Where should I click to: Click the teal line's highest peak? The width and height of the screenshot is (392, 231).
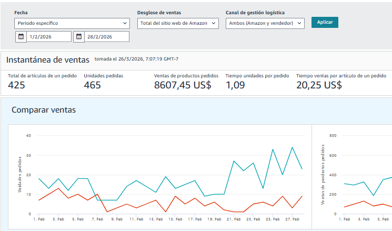(x=292, y=147)
